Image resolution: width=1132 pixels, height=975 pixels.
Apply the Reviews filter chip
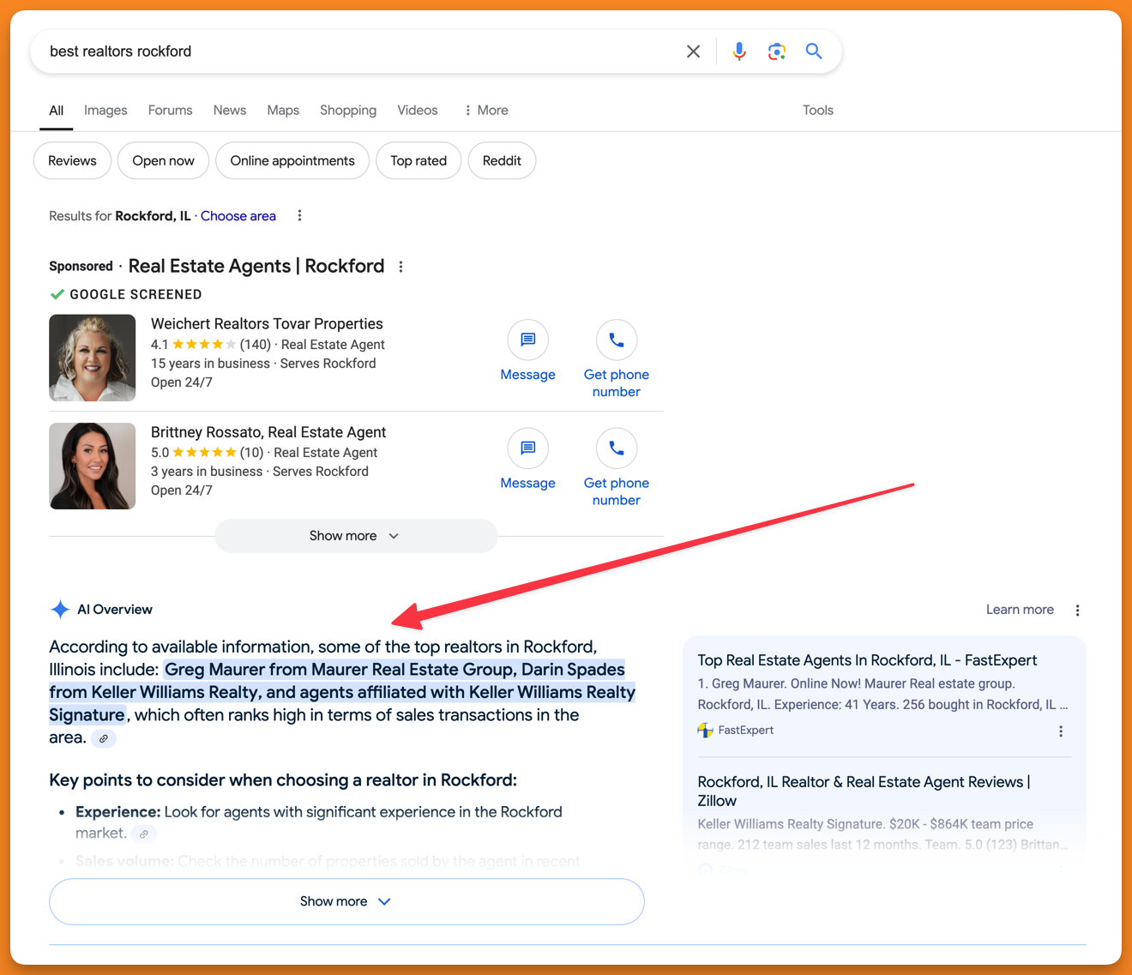[72, 160]
